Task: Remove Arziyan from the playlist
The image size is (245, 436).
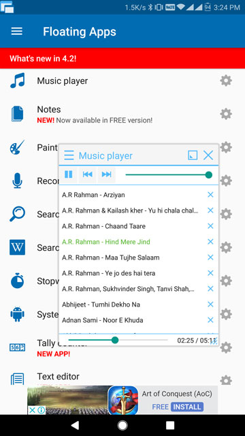Action: coord(210,195)
